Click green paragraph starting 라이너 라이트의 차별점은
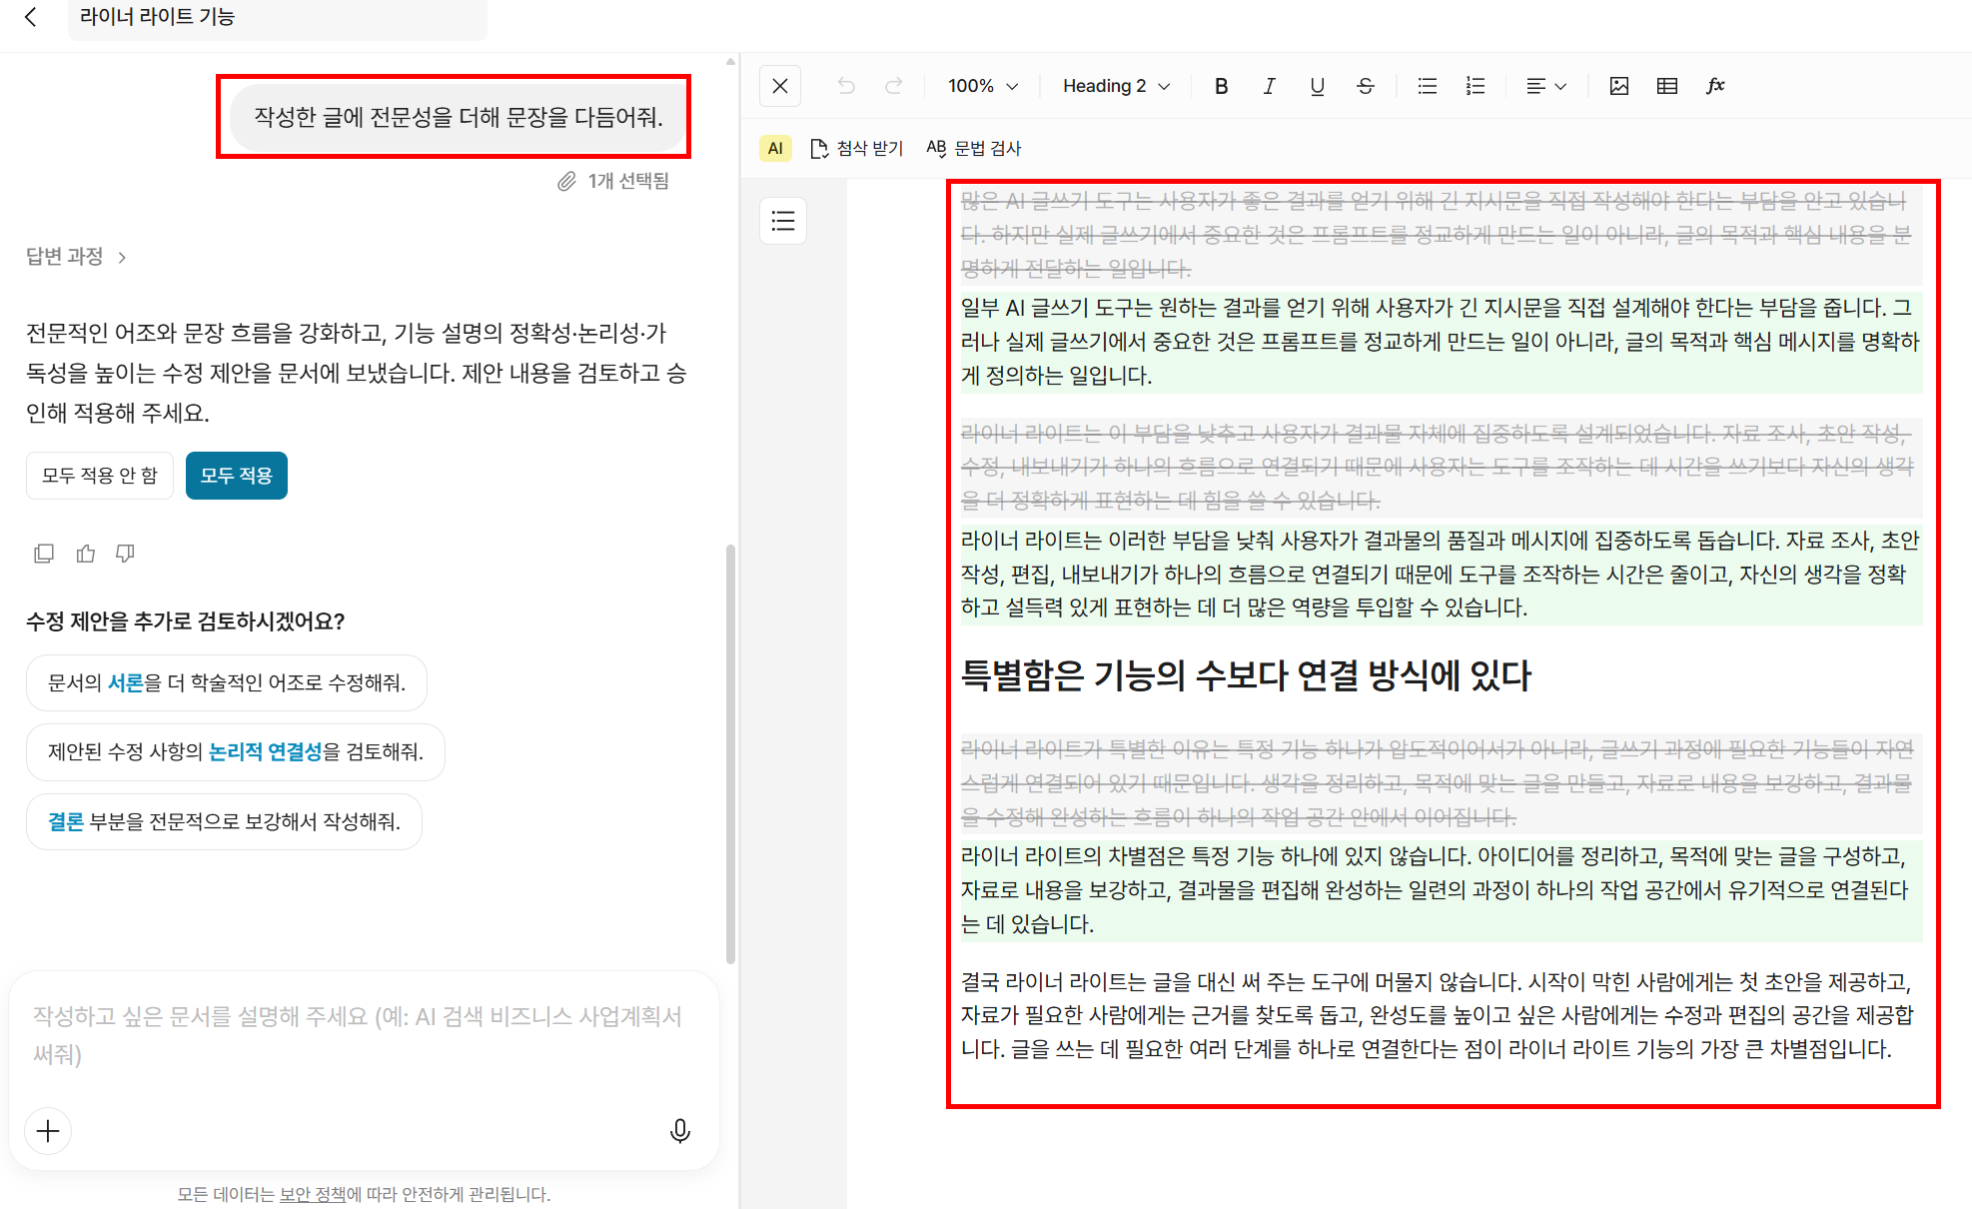Image resolution: width=1972 pixels, height=1209 pixels. point(1441,890)
